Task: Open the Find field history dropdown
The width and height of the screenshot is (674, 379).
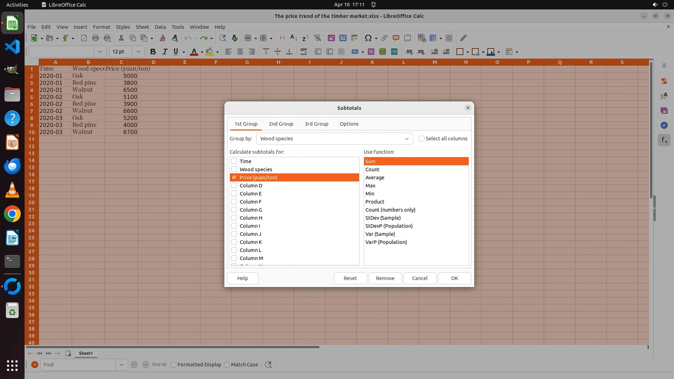Action: [x=121, y=365]
